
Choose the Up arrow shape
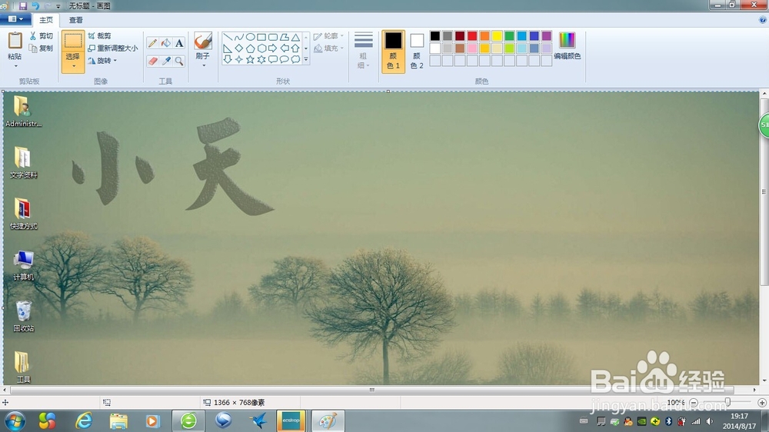point(295,48)
